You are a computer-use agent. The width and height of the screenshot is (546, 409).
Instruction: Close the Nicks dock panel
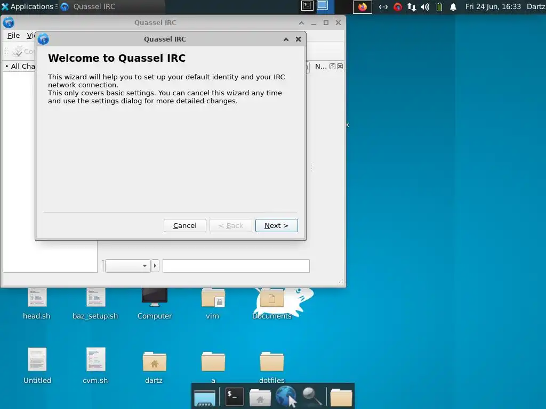340,66
